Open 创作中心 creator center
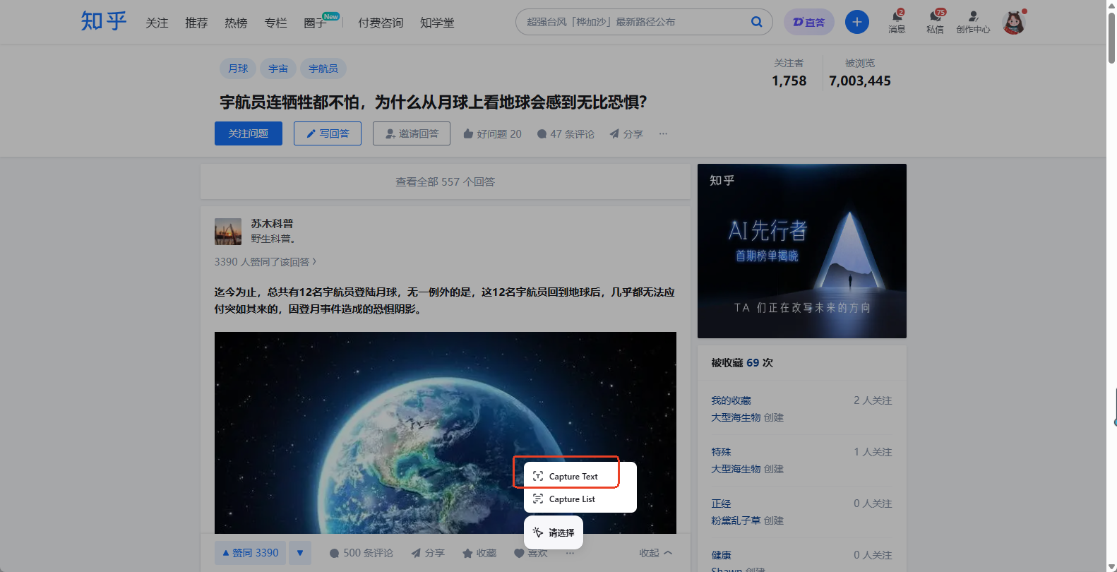Viewport: 1117px width, 572px height. tap(973, 21)
